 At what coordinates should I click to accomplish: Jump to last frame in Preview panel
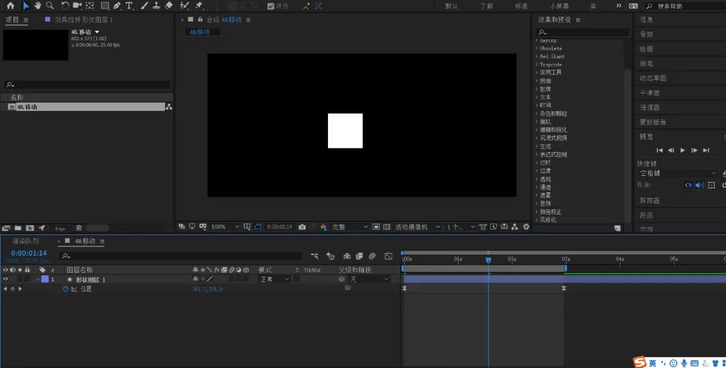point(706,150)
